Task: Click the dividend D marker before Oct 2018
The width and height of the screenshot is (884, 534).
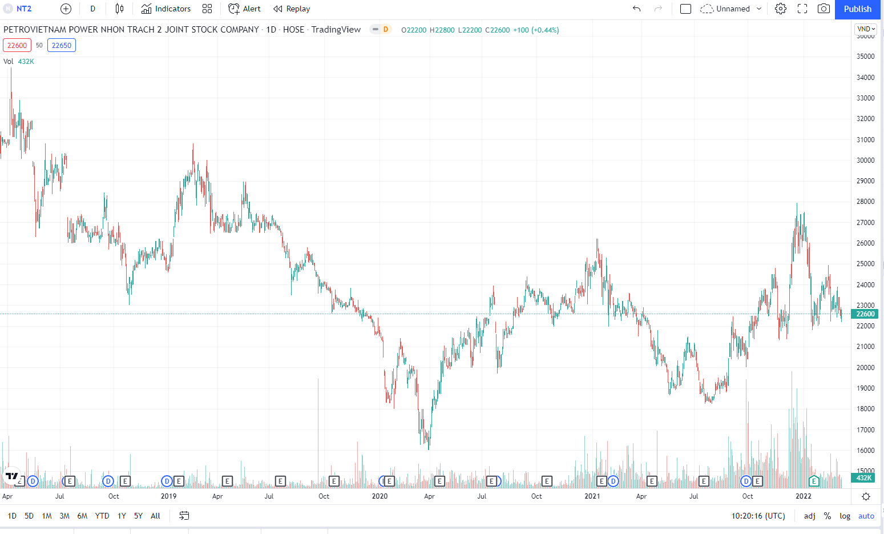Action: coord(108,481)
